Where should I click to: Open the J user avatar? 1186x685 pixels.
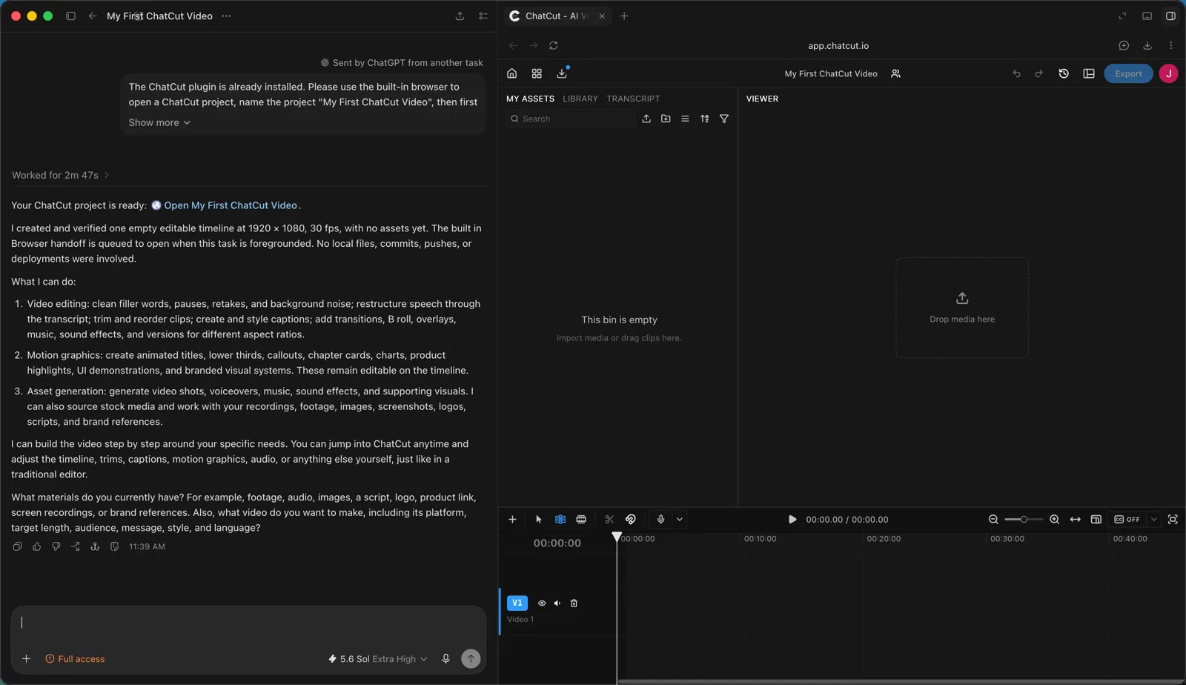(x=1168, y=73)
